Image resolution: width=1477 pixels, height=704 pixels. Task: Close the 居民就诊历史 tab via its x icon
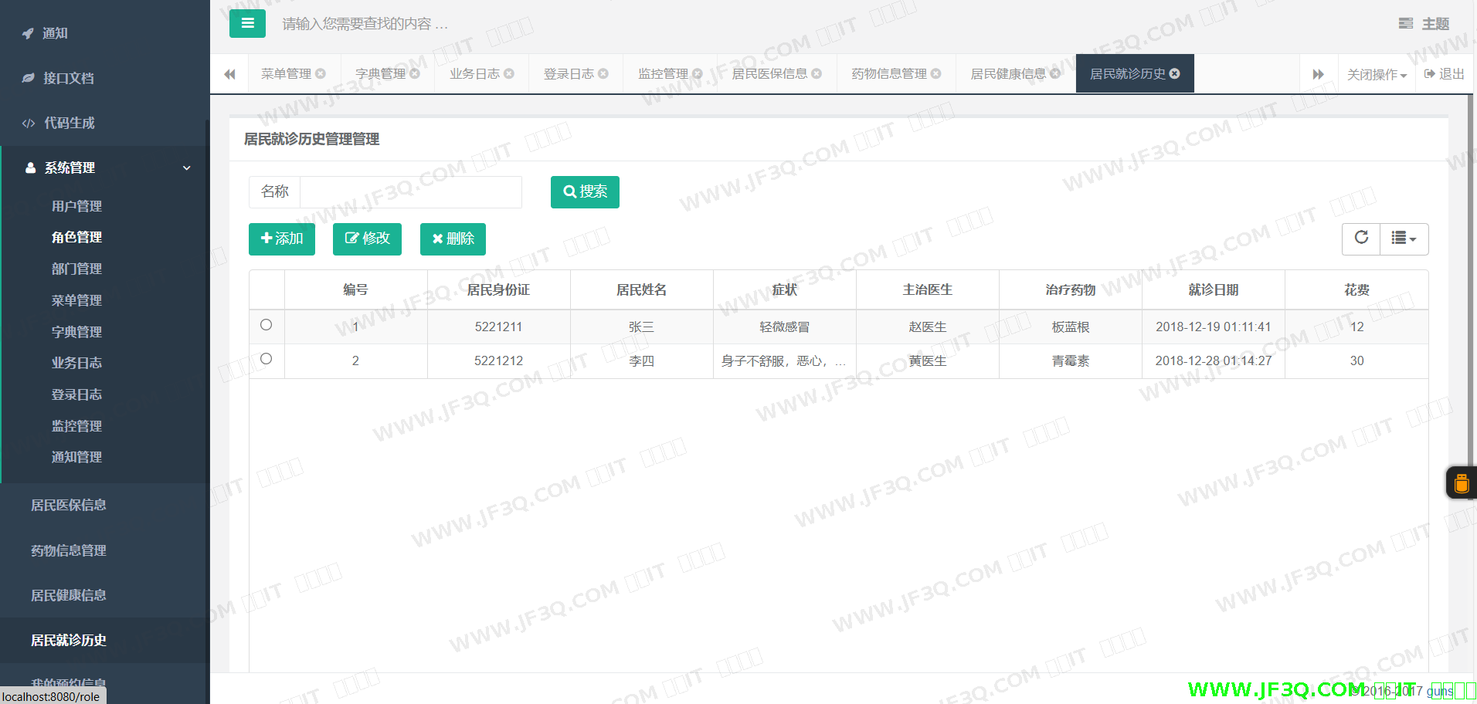(1175, 74)
